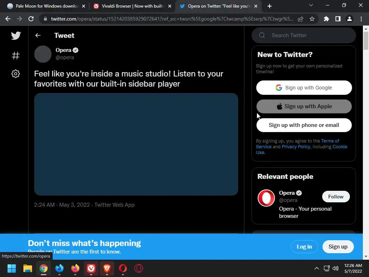Bookmark this tab with star icon
The image size is (369, 277).
click(x=312, y=19)
